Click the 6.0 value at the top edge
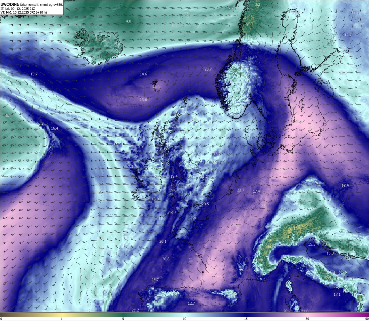The image size is (369, 321). click(x=231, y=7)
